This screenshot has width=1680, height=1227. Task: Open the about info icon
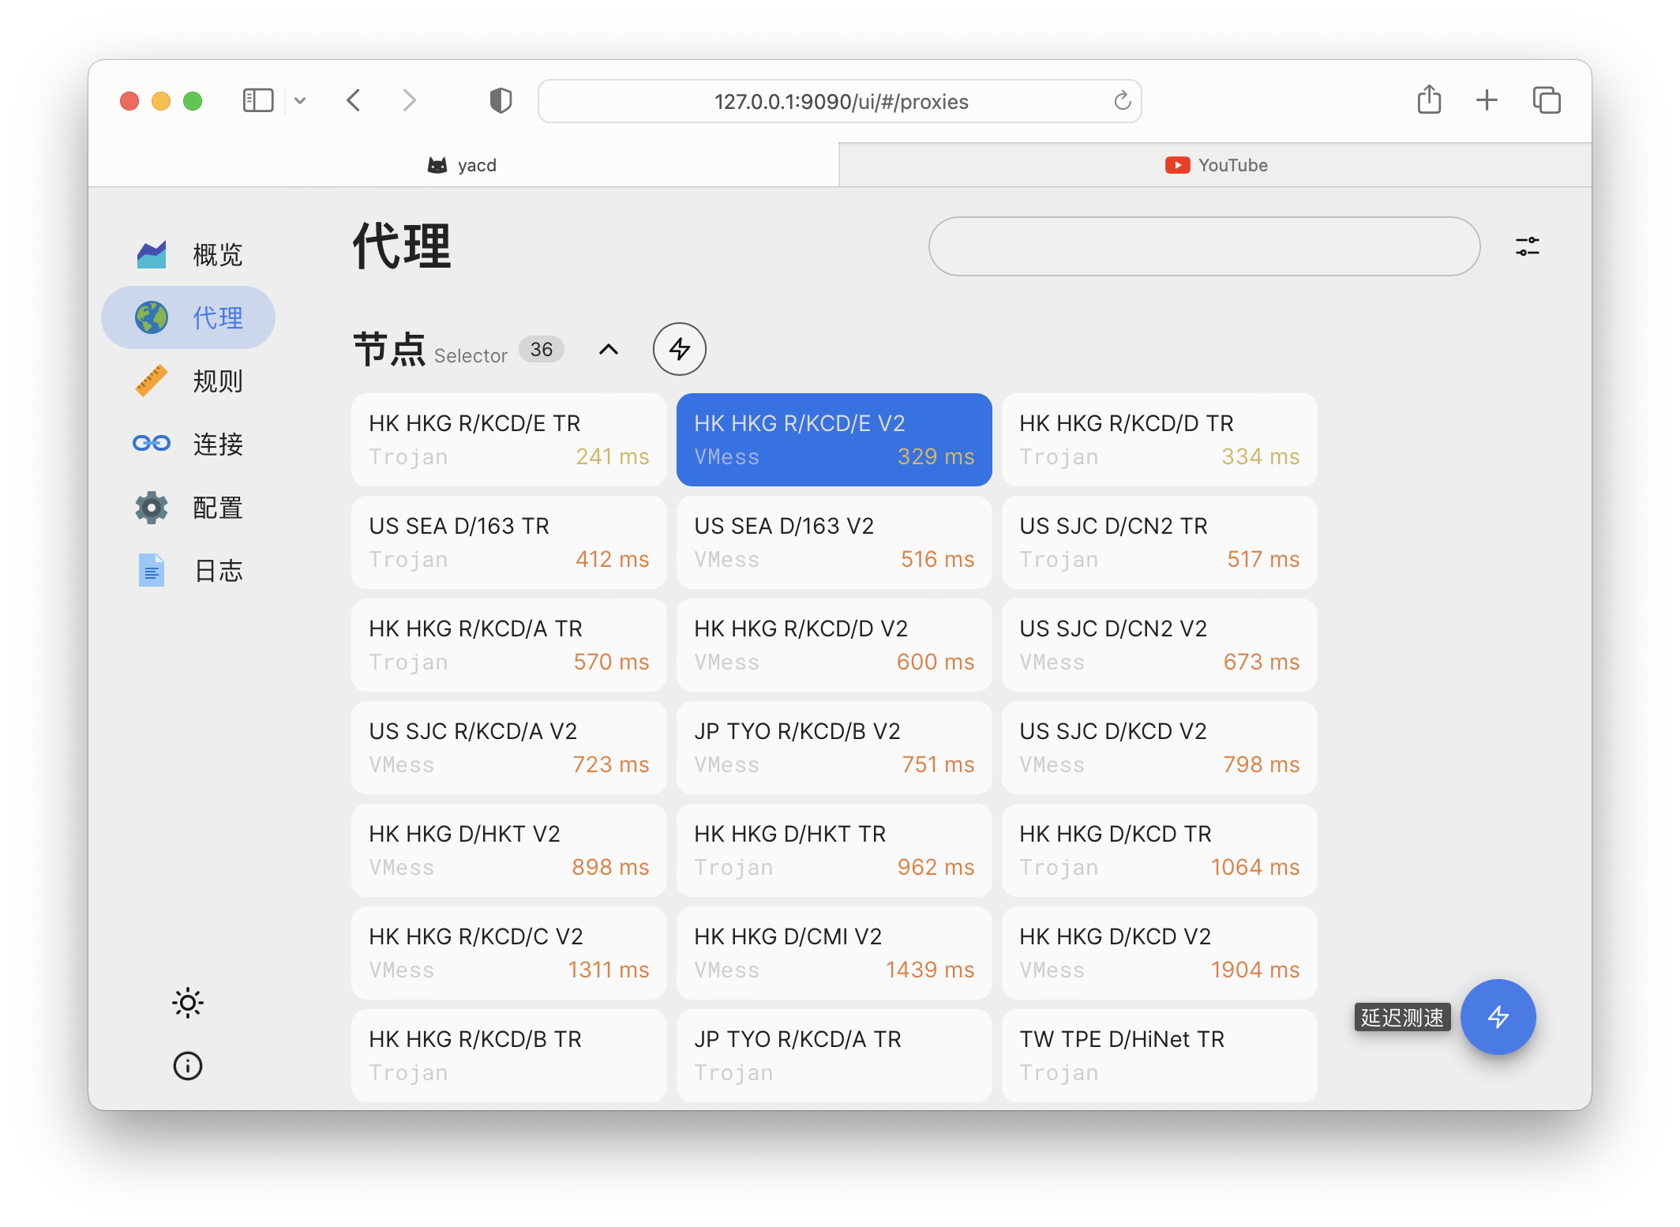tap(188, 1066)
